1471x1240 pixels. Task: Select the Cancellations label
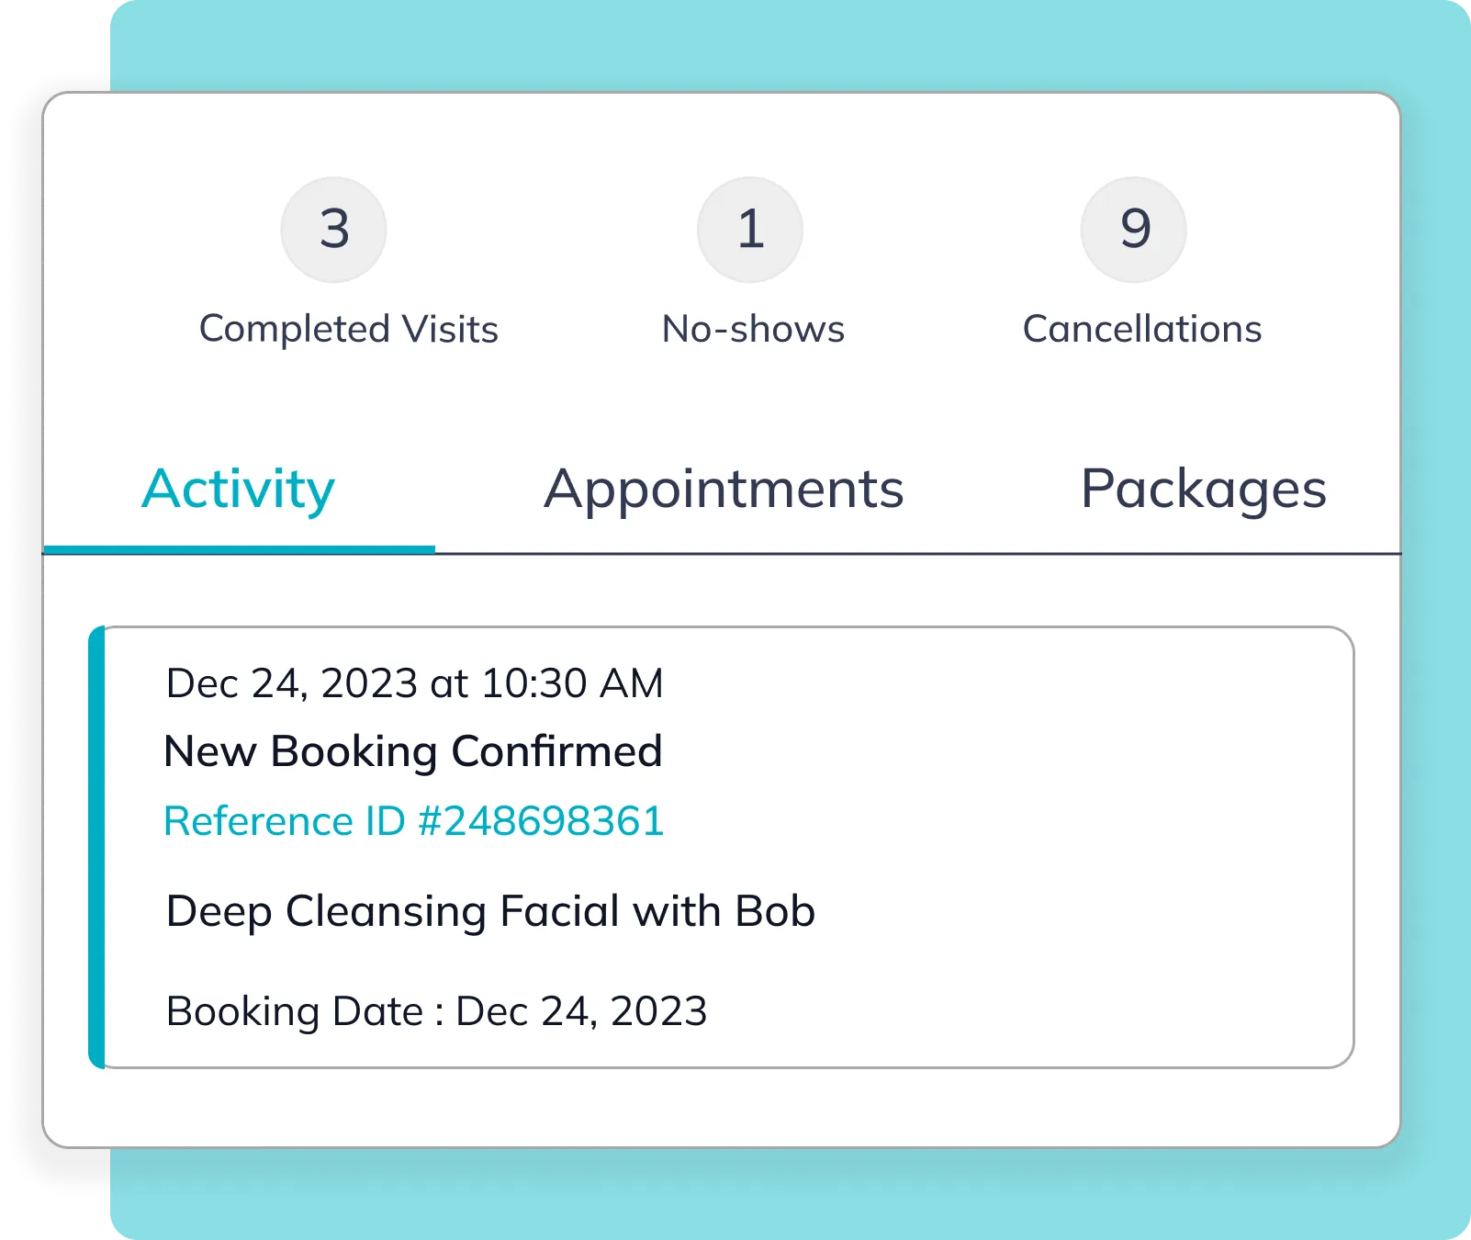pyautogui.click(x=1142, y=329)
